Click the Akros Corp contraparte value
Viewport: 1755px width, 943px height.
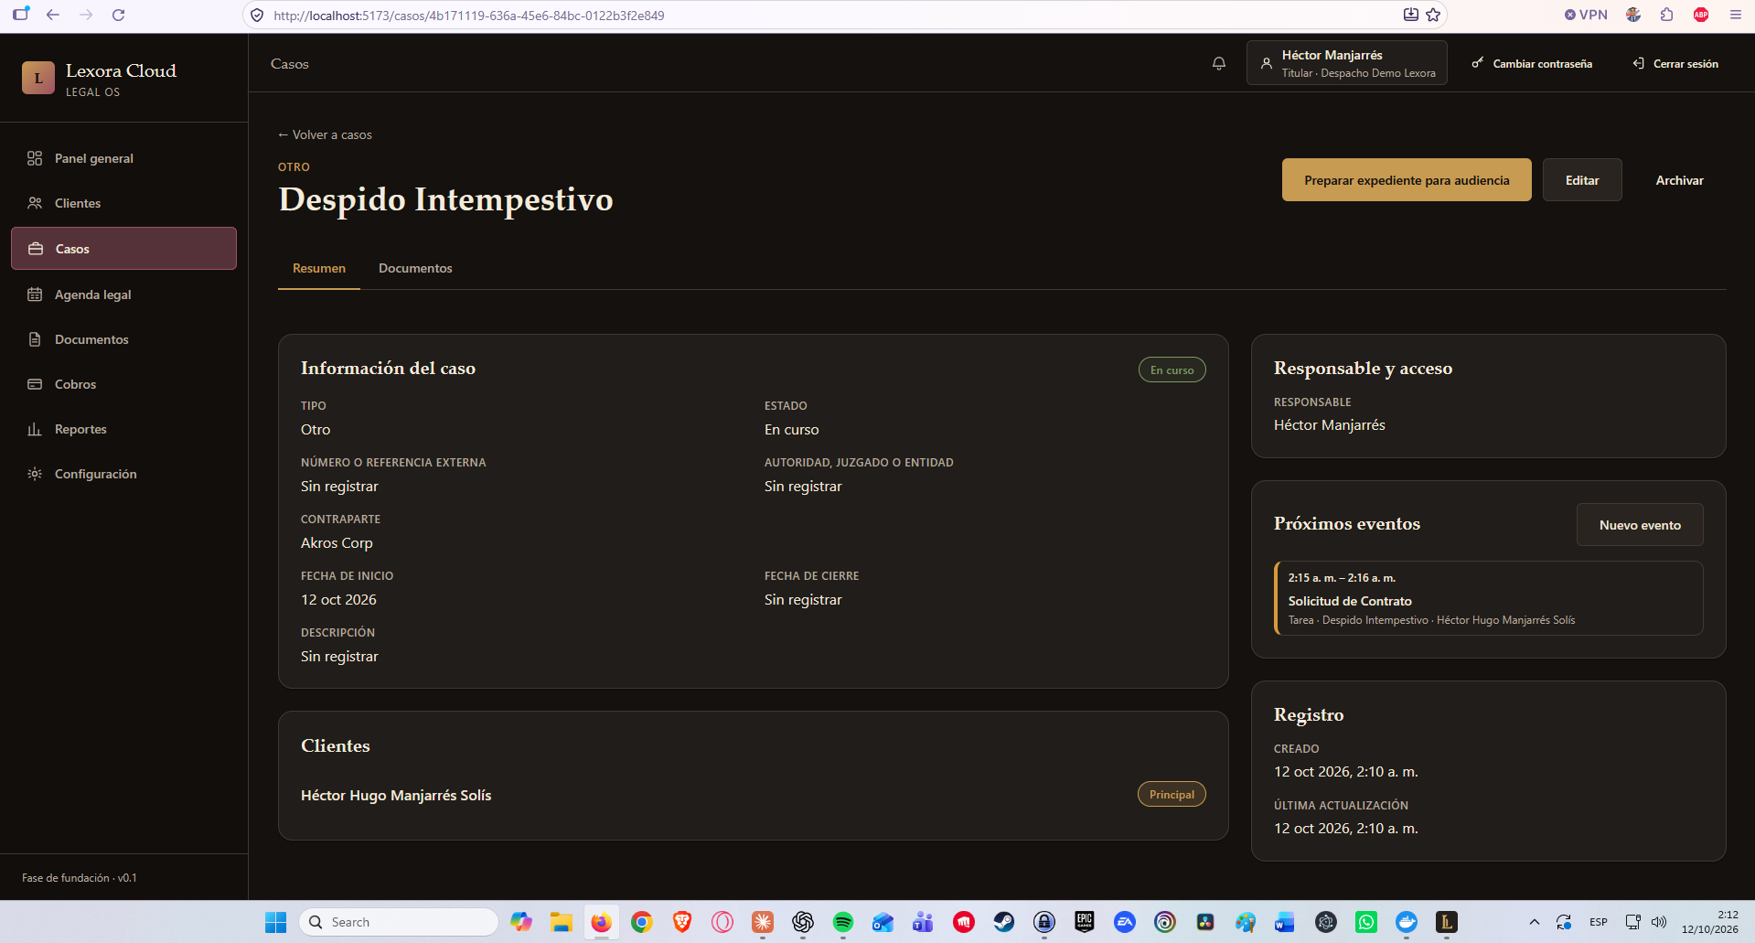337,543
